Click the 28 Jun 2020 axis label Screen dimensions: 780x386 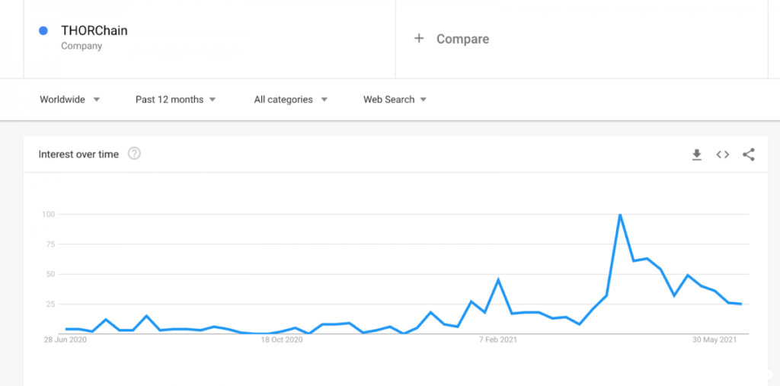pyautogui.click(x=65, y=340)
